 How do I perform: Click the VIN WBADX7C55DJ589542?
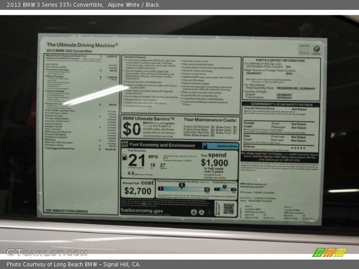pyautogui.click(x=67, y=211)
